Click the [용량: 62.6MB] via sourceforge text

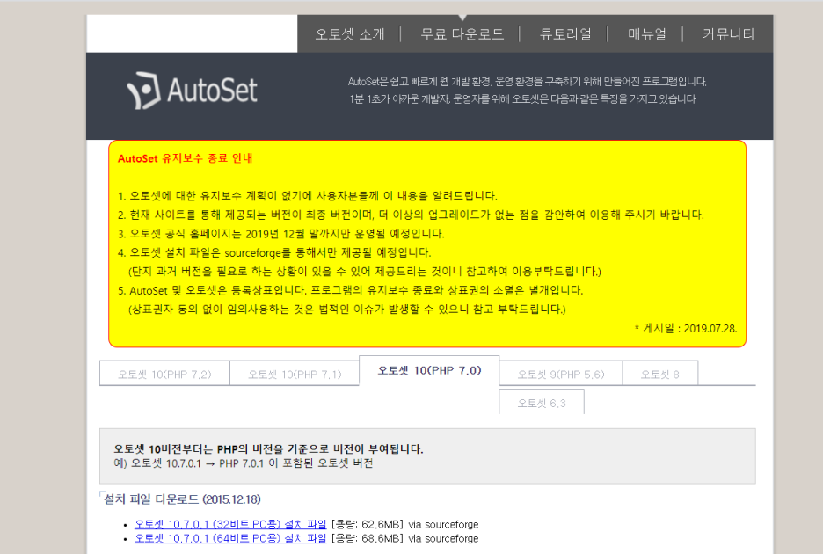404,524
